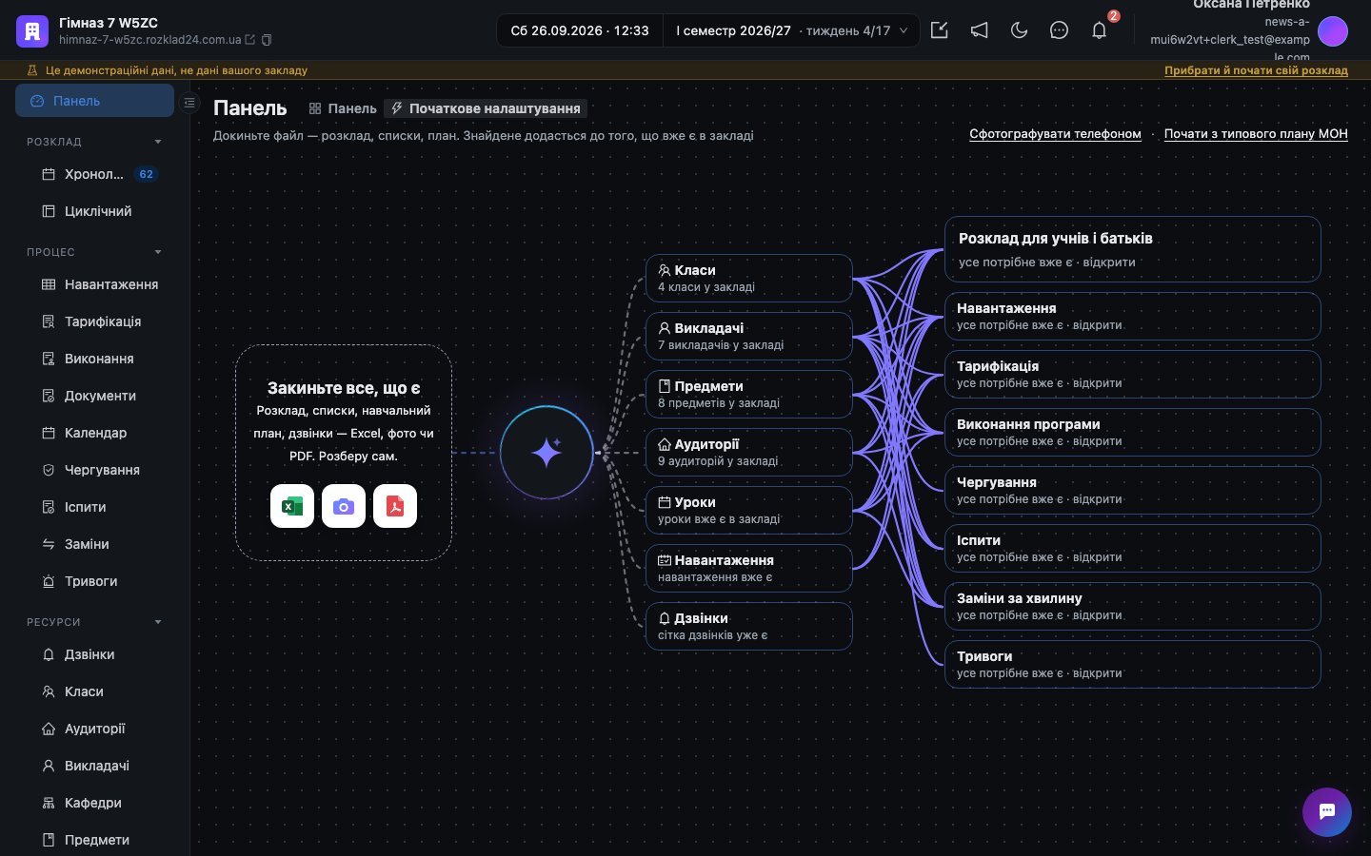The width and height of the screenshot is (1371, 856).
Task: Switch to the Початкове налаштування tab
Action: click(486, 108)
